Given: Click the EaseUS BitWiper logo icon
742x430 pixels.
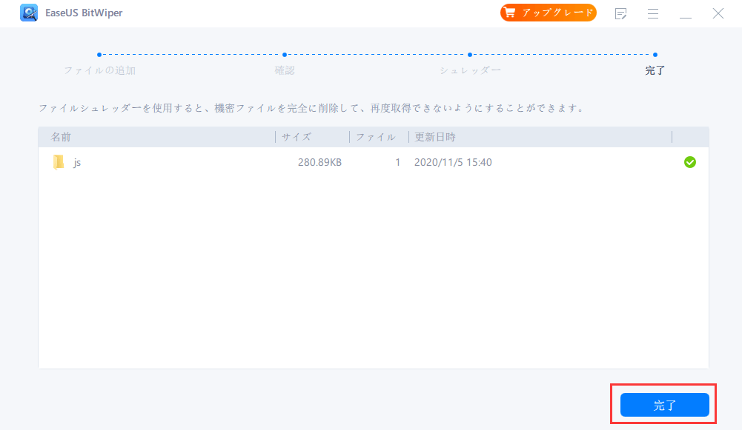Looking at the screenshot, I should click(x=29, y=13).
